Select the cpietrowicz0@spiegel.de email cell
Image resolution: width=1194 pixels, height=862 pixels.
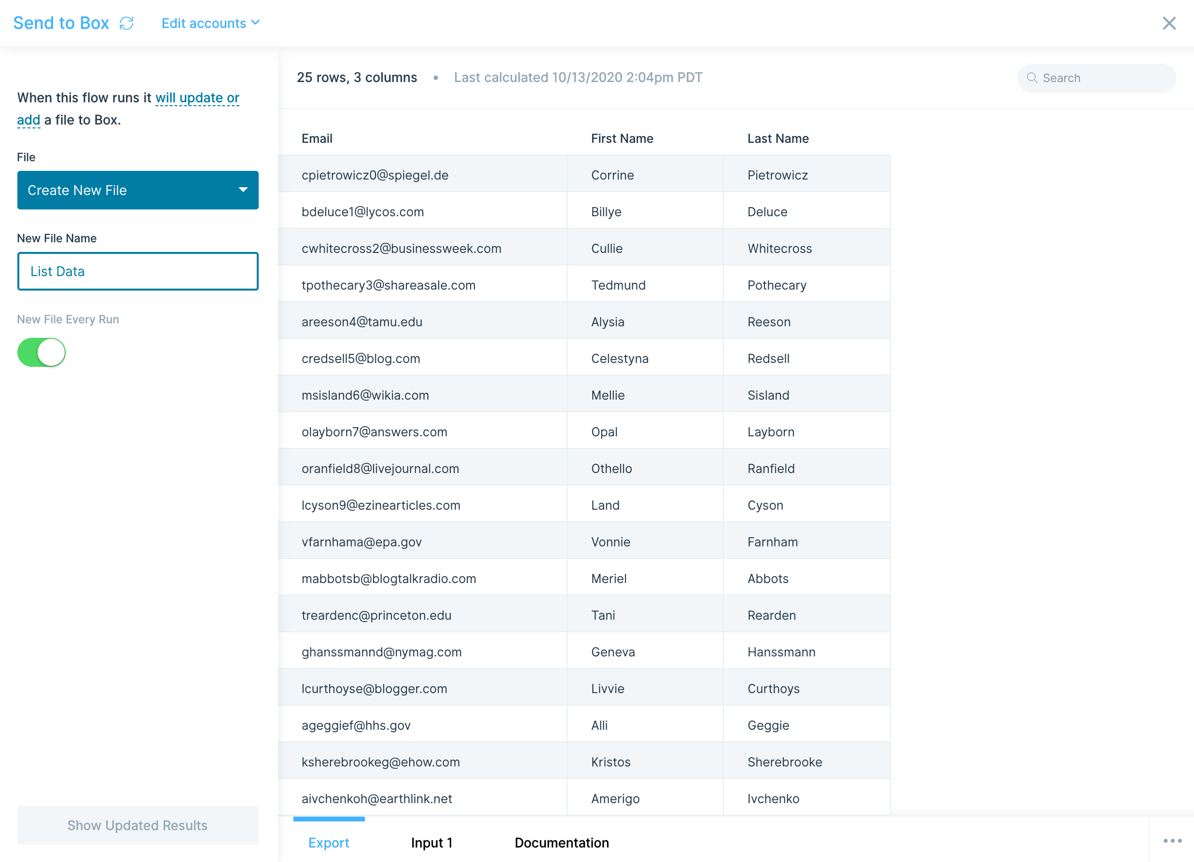(422, 175)
